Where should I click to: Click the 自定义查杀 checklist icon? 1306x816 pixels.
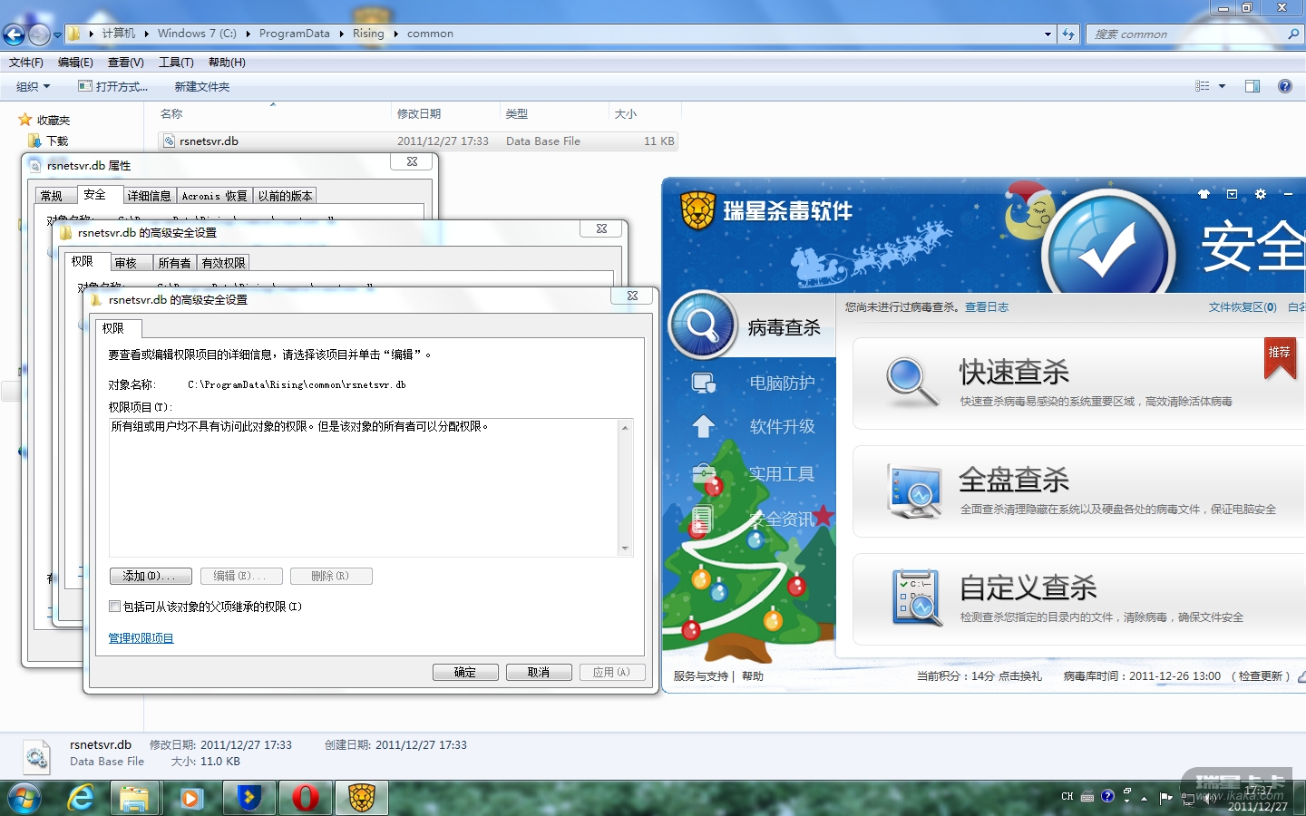(917, 597)
